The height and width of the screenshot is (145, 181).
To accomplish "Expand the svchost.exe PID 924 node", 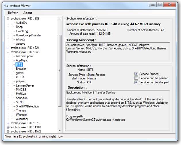I will (8, 48).
